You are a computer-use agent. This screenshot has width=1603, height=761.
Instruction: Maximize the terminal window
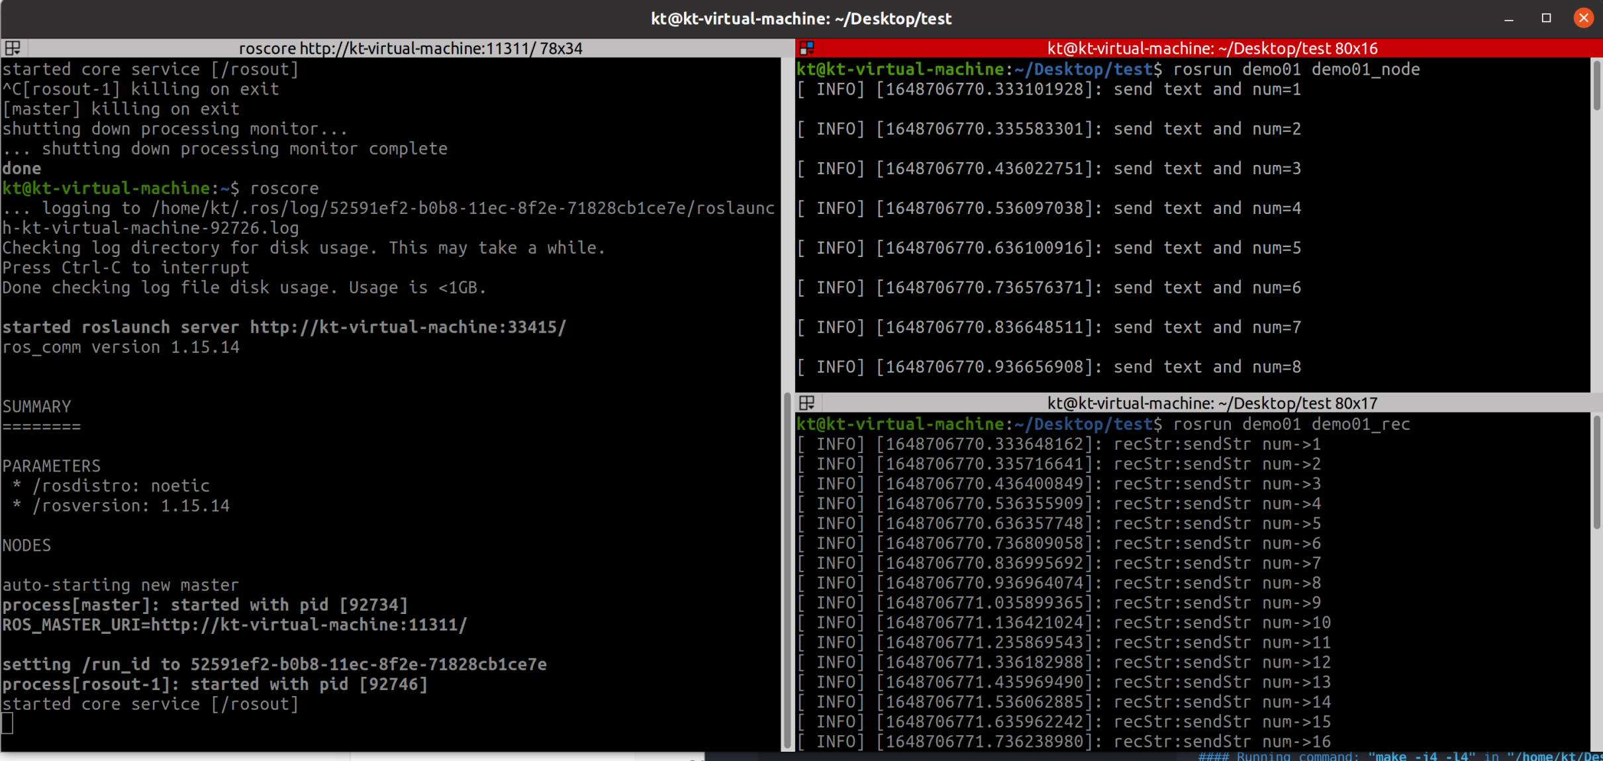(1546, 18)
